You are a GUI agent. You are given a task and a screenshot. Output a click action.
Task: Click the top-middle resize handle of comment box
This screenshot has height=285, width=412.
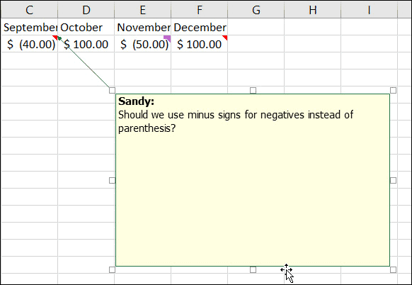click(253, 90)
